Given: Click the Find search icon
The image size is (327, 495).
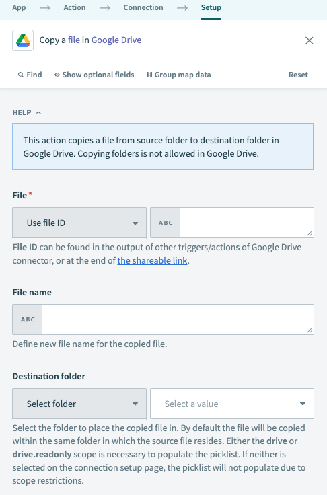Looking at the screenshot, I should 21,75.
